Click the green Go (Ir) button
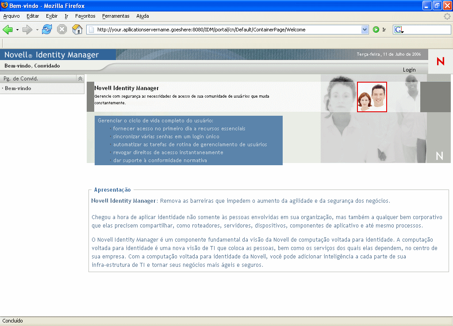453x326 pixels. point(380,30)
